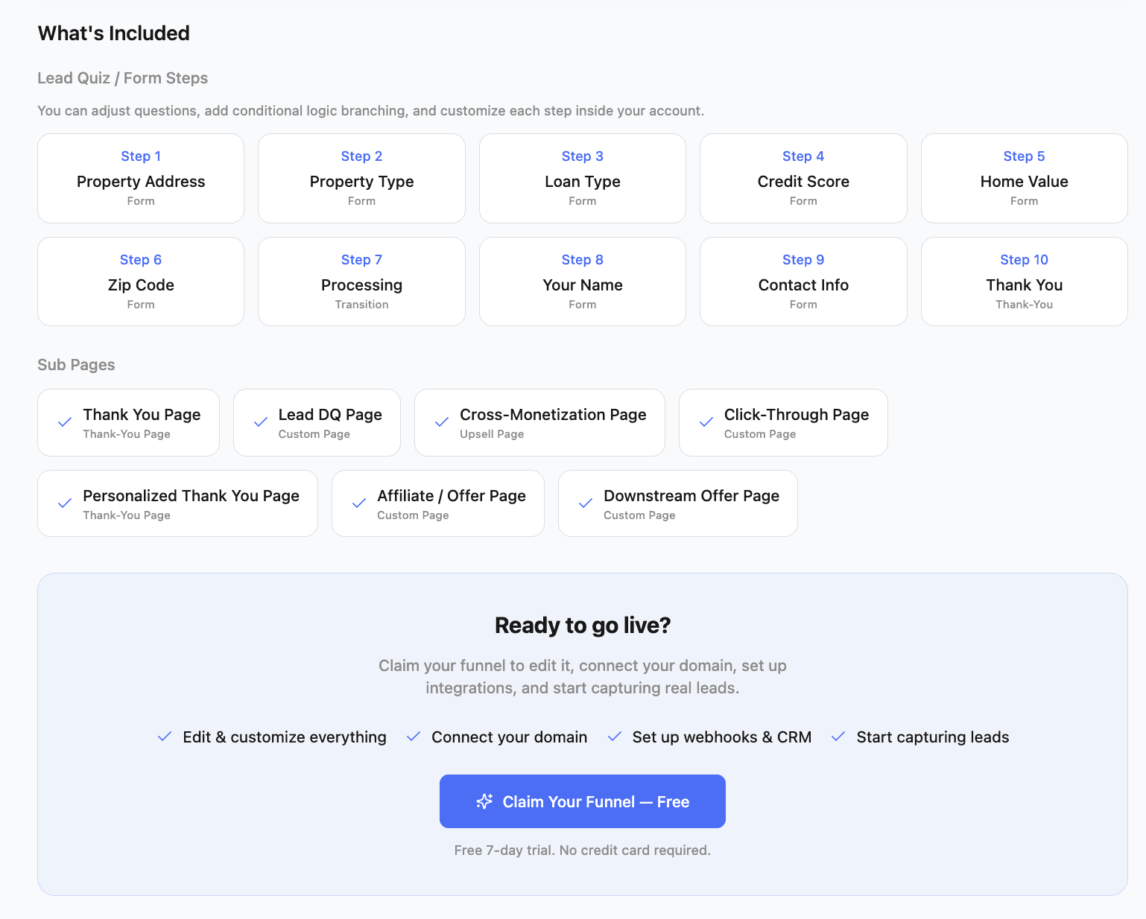Open the Step 7 Processing transition card
The image size is (1146, 919).
click(x=361, y=282)
